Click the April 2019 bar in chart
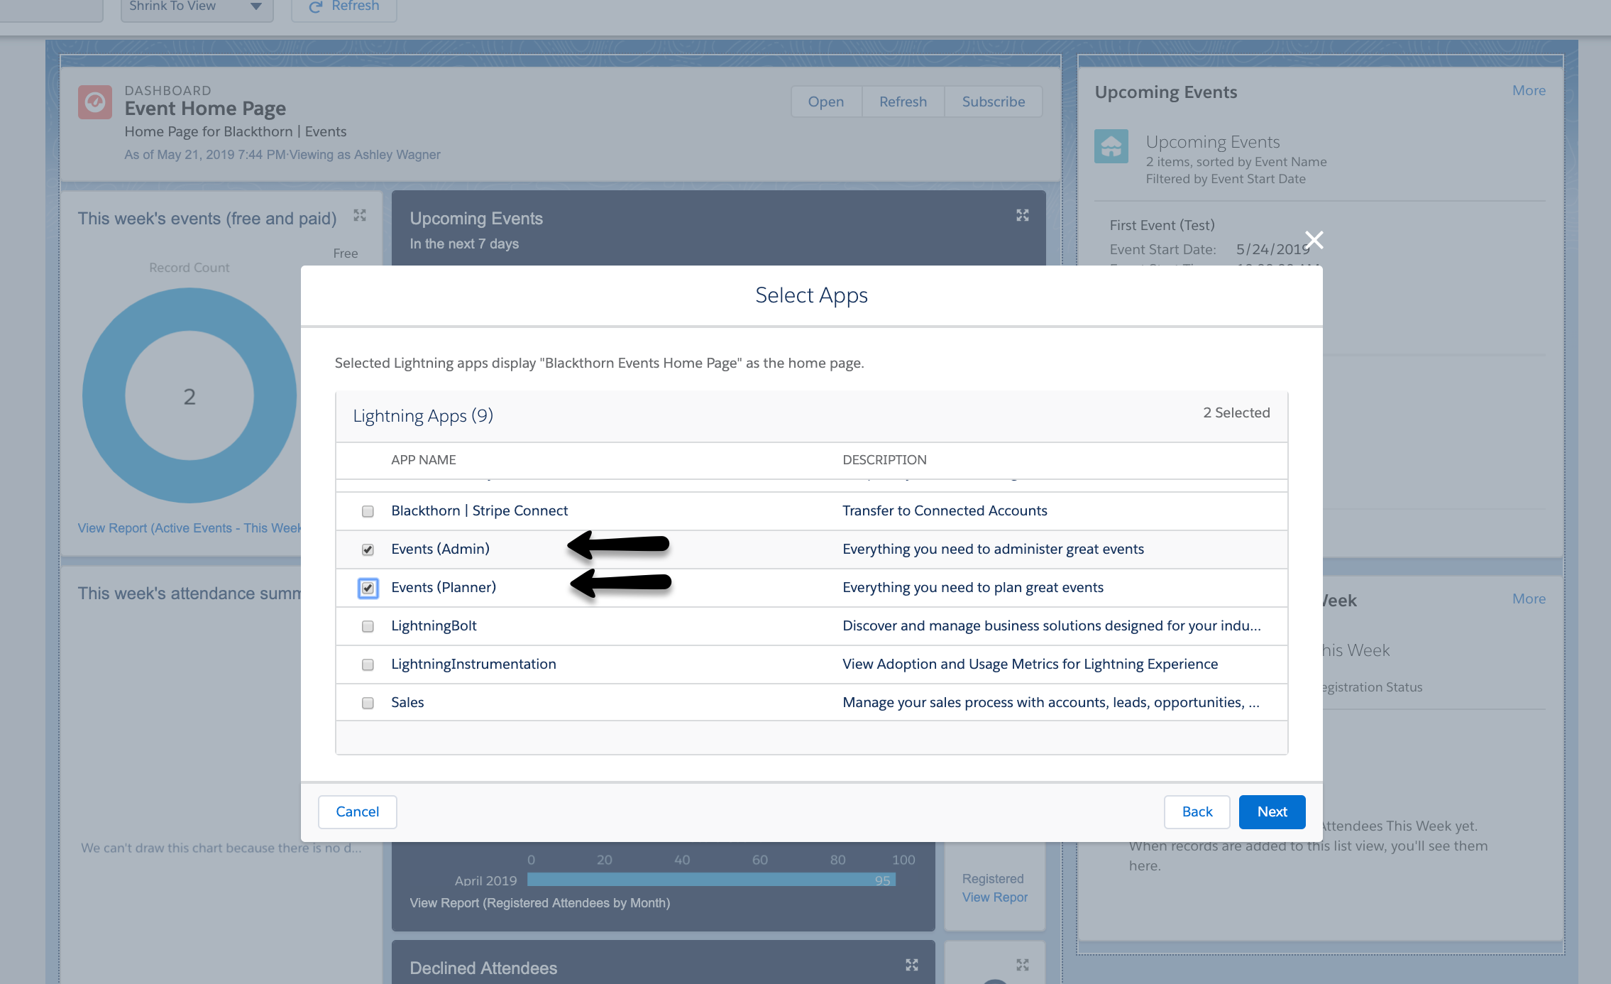 (x=711, y=880)
